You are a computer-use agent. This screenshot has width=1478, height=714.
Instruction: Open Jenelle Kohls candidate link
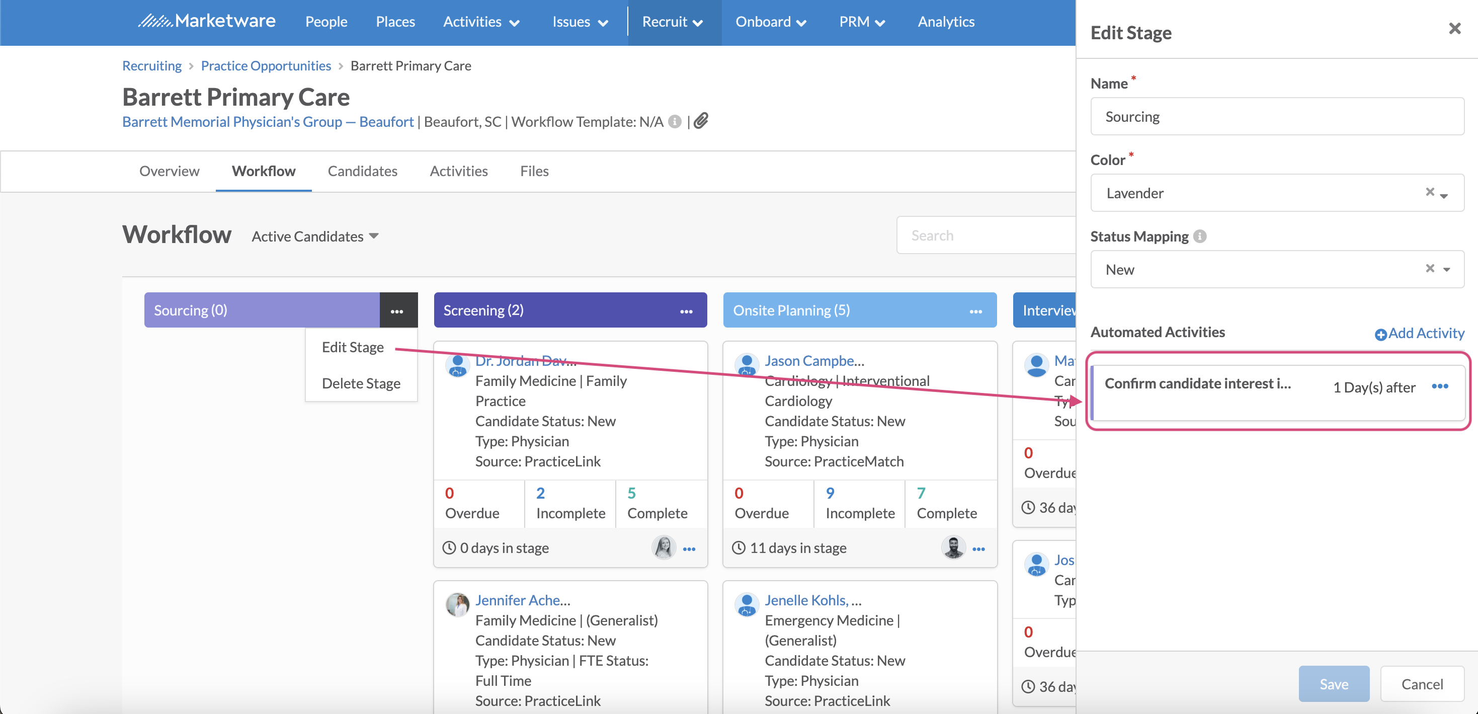tap(812, 600)
